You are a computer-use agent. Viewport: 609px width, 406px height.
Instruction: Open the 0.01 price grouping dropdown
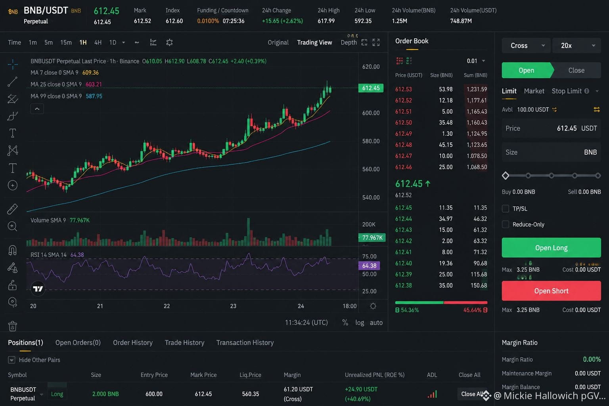click(x=476, y=61)
